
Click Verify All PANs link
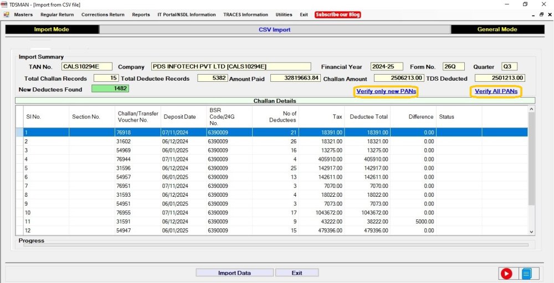(x=496, y=91)
